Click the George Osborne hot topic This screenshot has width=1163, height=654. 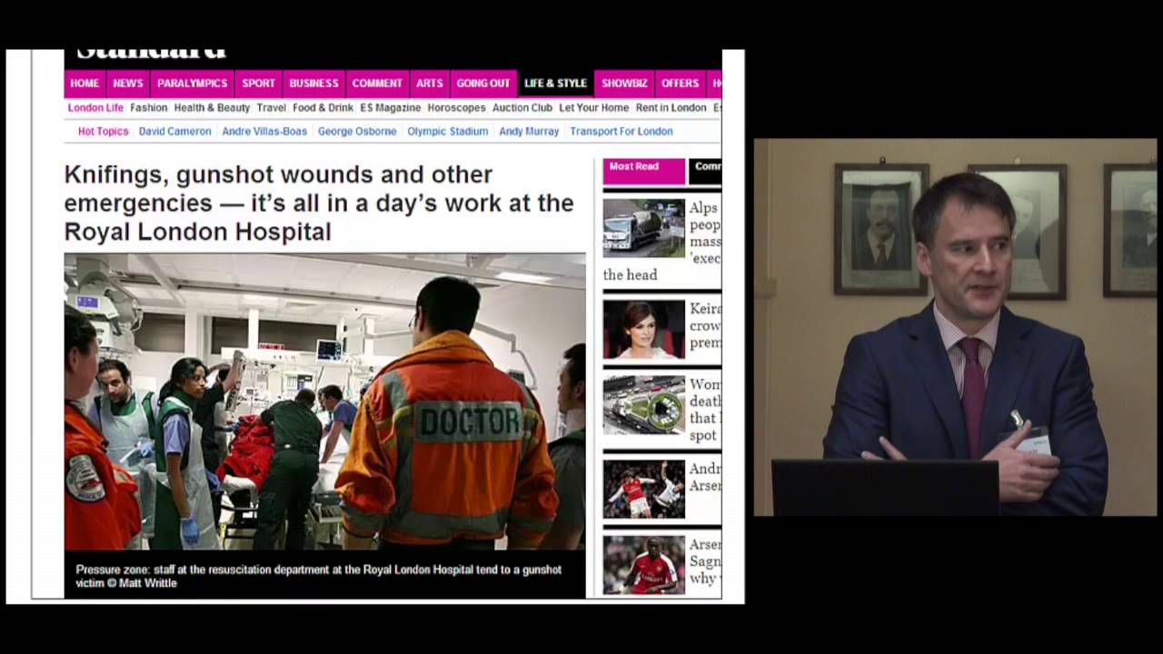[x=357, y=131]
